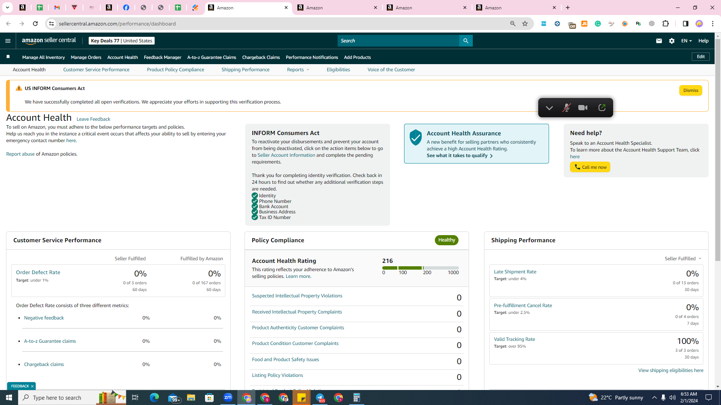Click the green share screen icon
This screenshot has height=405, width=721.
pos(602,108)
